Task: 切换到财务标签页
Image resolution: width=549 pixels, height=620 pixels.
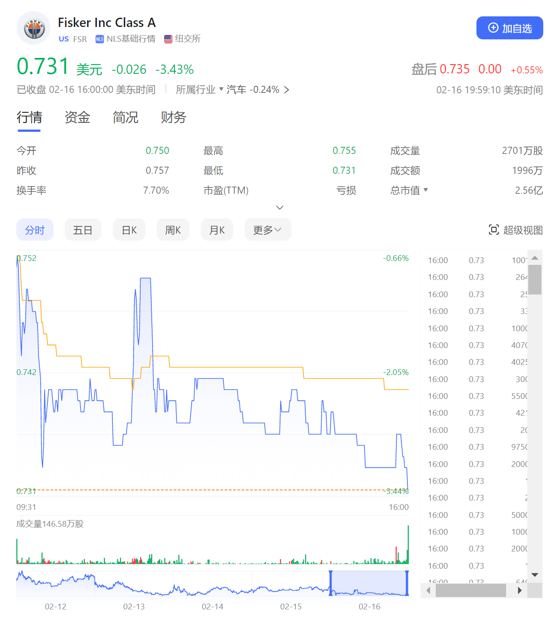Action: pos(173,117)
